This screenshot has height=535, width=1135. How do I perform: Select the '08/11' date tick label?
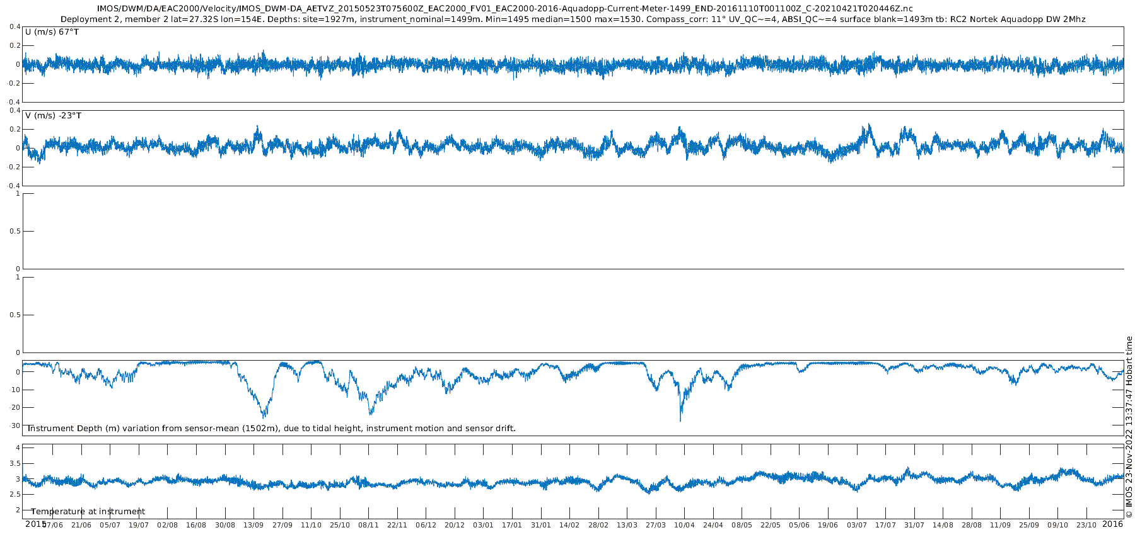(x=368, y=525)
